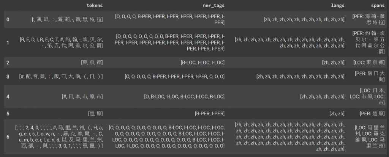Viewport: 389px width, 157px height.
Task: Click the tokens column header
Action: 95,5
